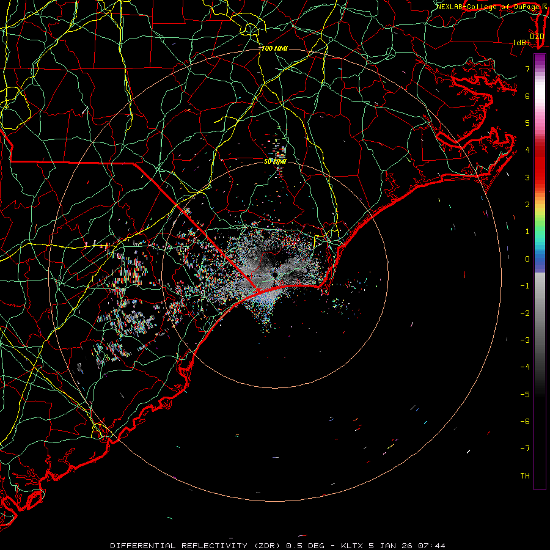Screen dimensions: 550x550
Task: Click the -6 value on the dB scale
Action: point(525,422)
